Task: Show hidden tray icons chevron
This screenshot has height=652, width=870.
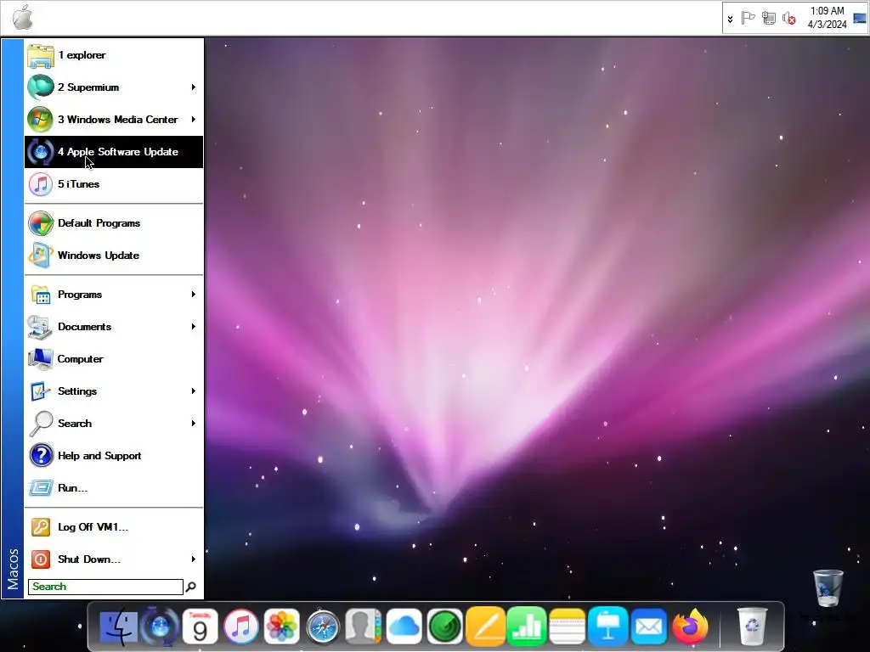Action: tap(730, 19)
